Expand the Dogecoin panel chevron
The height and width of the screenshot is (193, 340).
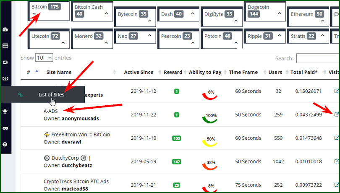click(x=279, y=14)
